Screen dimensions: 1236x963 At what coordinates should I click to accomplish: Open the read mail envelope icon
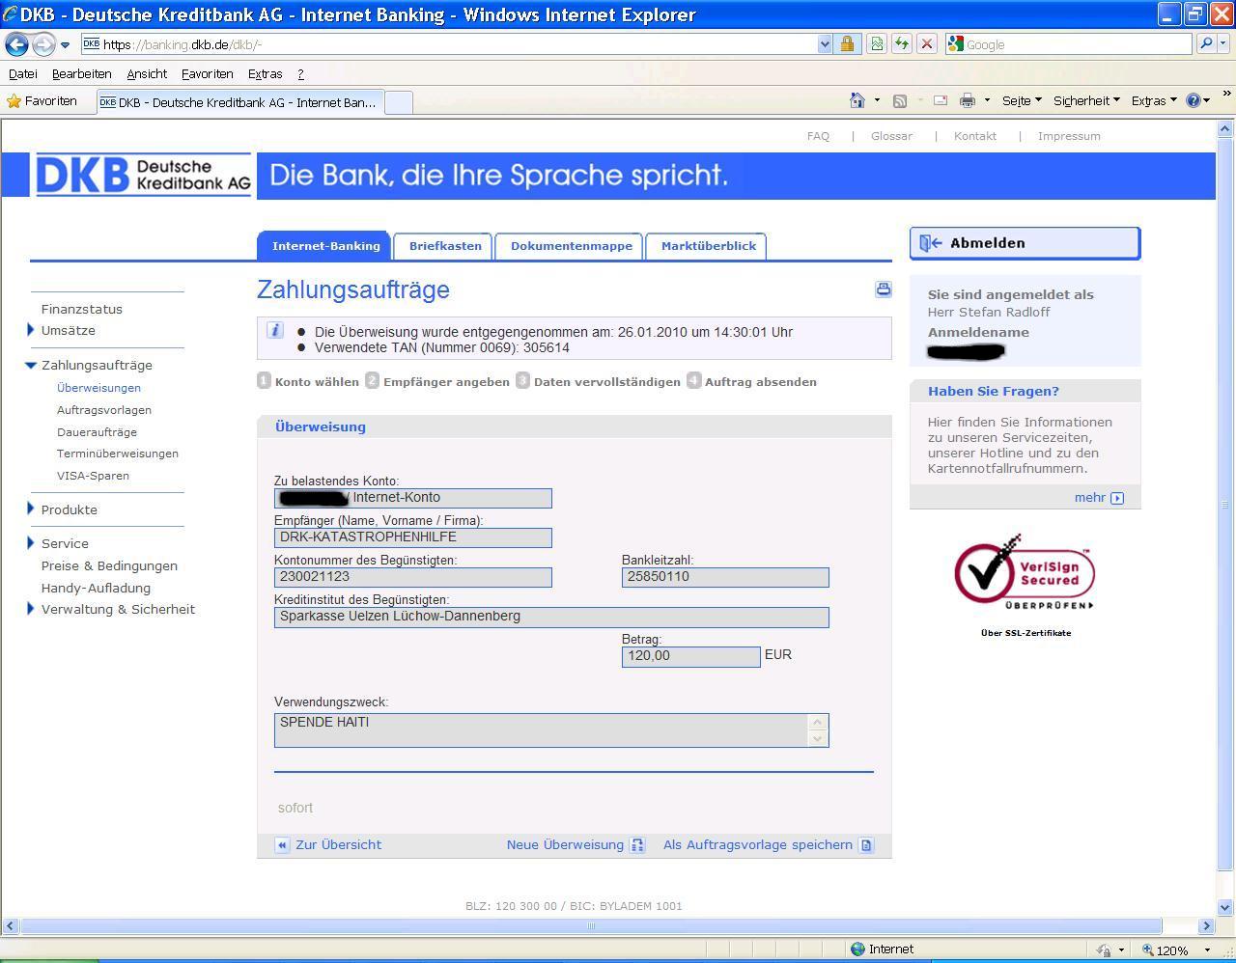click(940, 100)
